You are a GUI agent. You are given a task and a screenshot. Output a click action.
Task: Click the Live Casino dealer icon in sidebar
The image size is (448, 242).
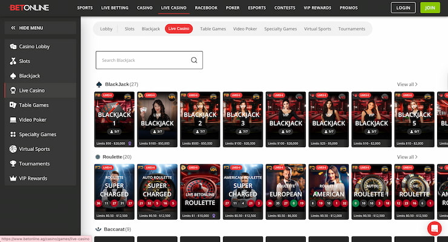(x=13, y=90)
